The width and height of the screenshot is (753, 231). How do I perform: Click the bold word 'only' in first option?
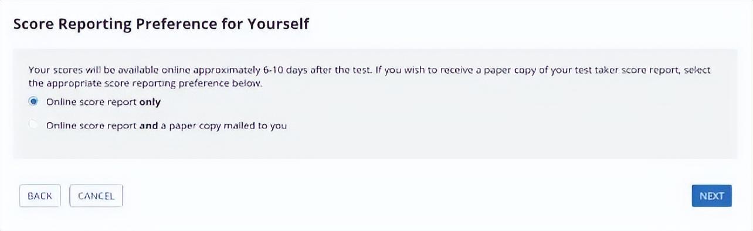point(150,102)
